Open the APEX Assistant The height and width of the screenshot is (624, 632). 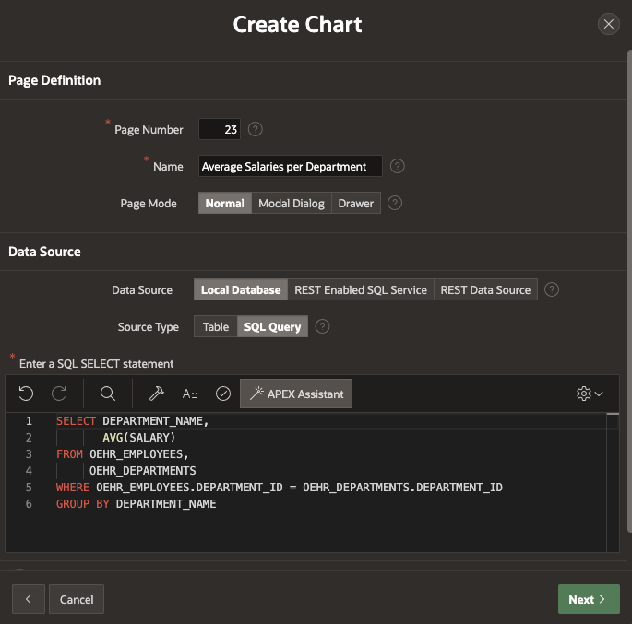[296, 394]
